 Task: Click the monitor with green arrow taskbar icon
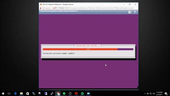point(34,94)
